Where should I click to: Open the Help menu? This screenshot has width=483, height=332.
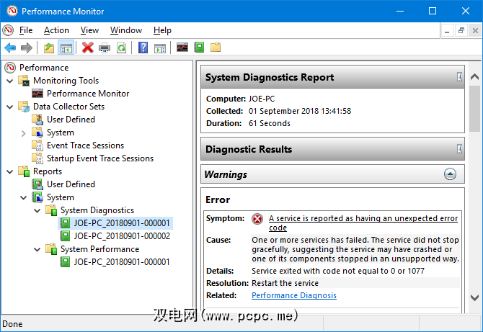(x=162, y=30)
